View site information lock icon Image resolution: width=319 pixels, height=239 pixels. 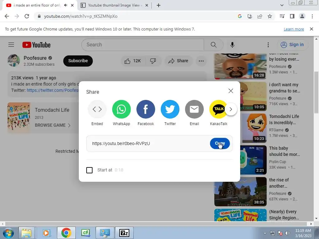click(x=39, y=16)
